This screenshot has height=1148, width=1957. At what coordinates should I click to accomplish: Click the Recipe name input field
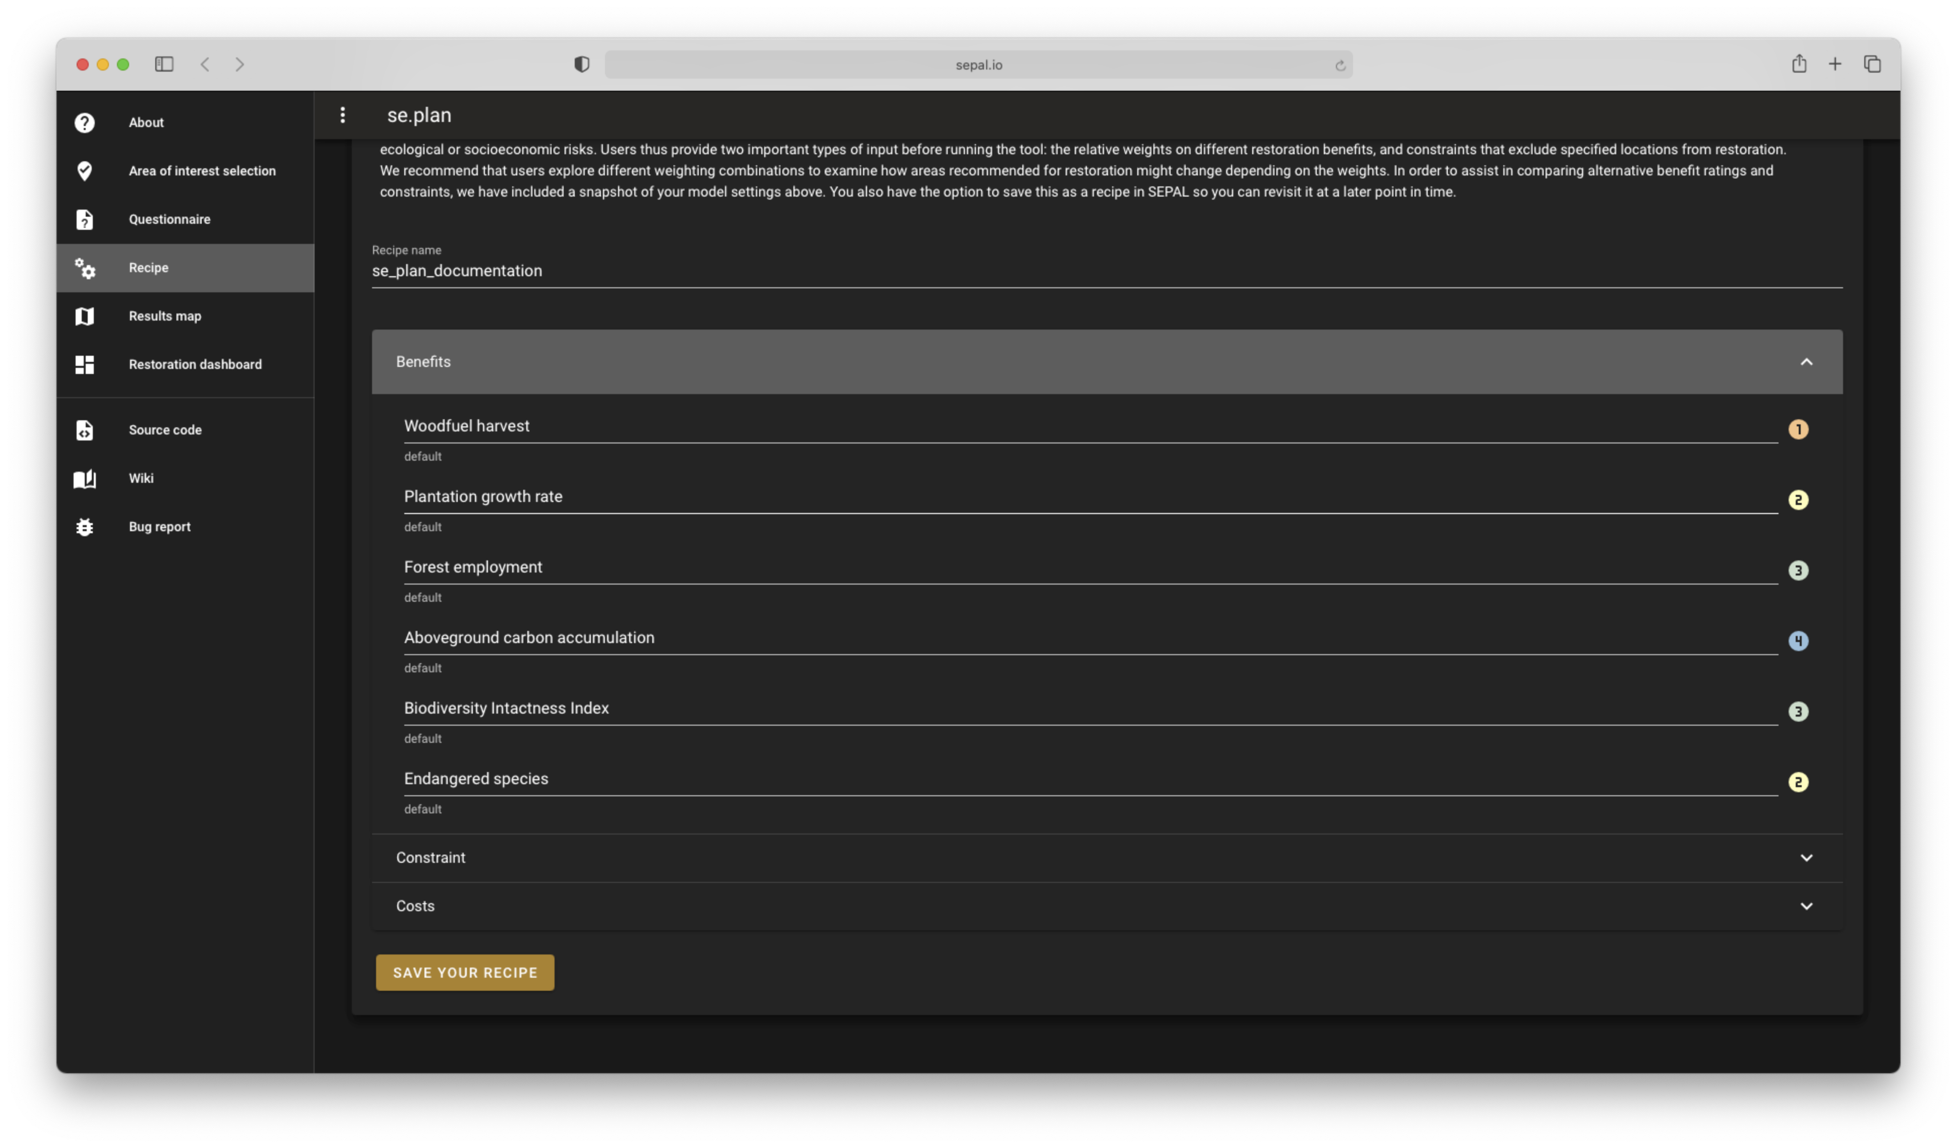(x=1106, y=271)
